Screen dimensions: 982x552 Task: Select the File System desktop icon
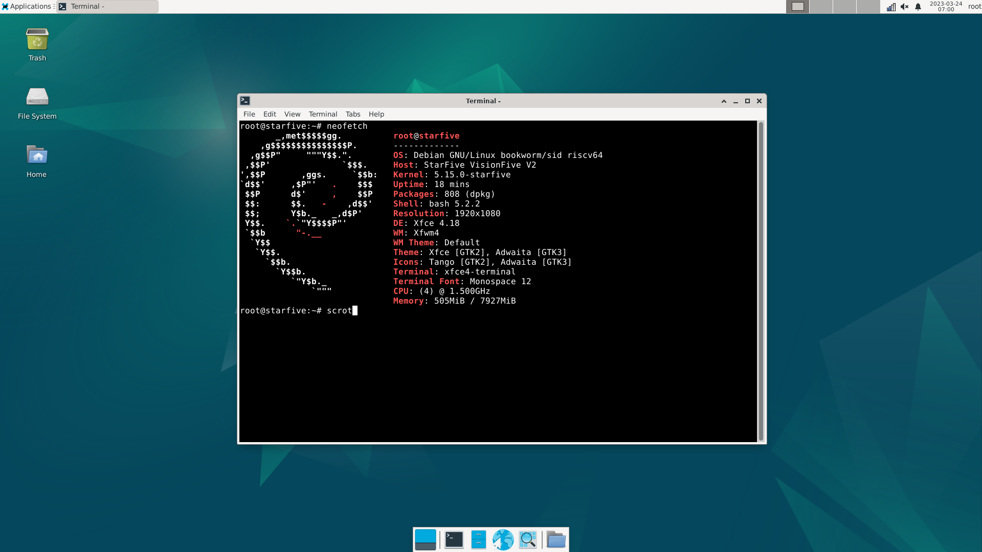coord(37,103)
